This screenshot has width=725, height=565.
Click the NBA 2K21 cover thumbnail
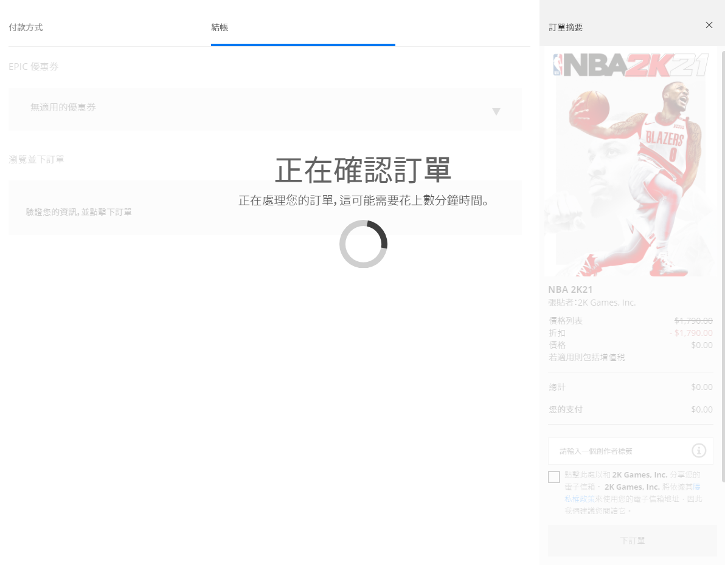(x=630, y=164)
